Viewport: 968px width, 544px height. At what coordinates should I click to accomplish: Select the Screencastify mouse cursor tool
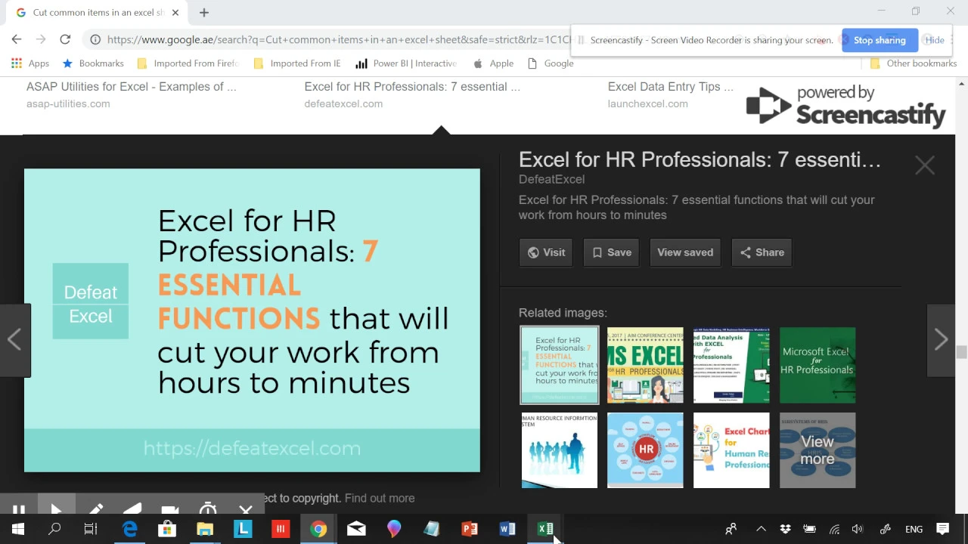[x=57, y=508]
